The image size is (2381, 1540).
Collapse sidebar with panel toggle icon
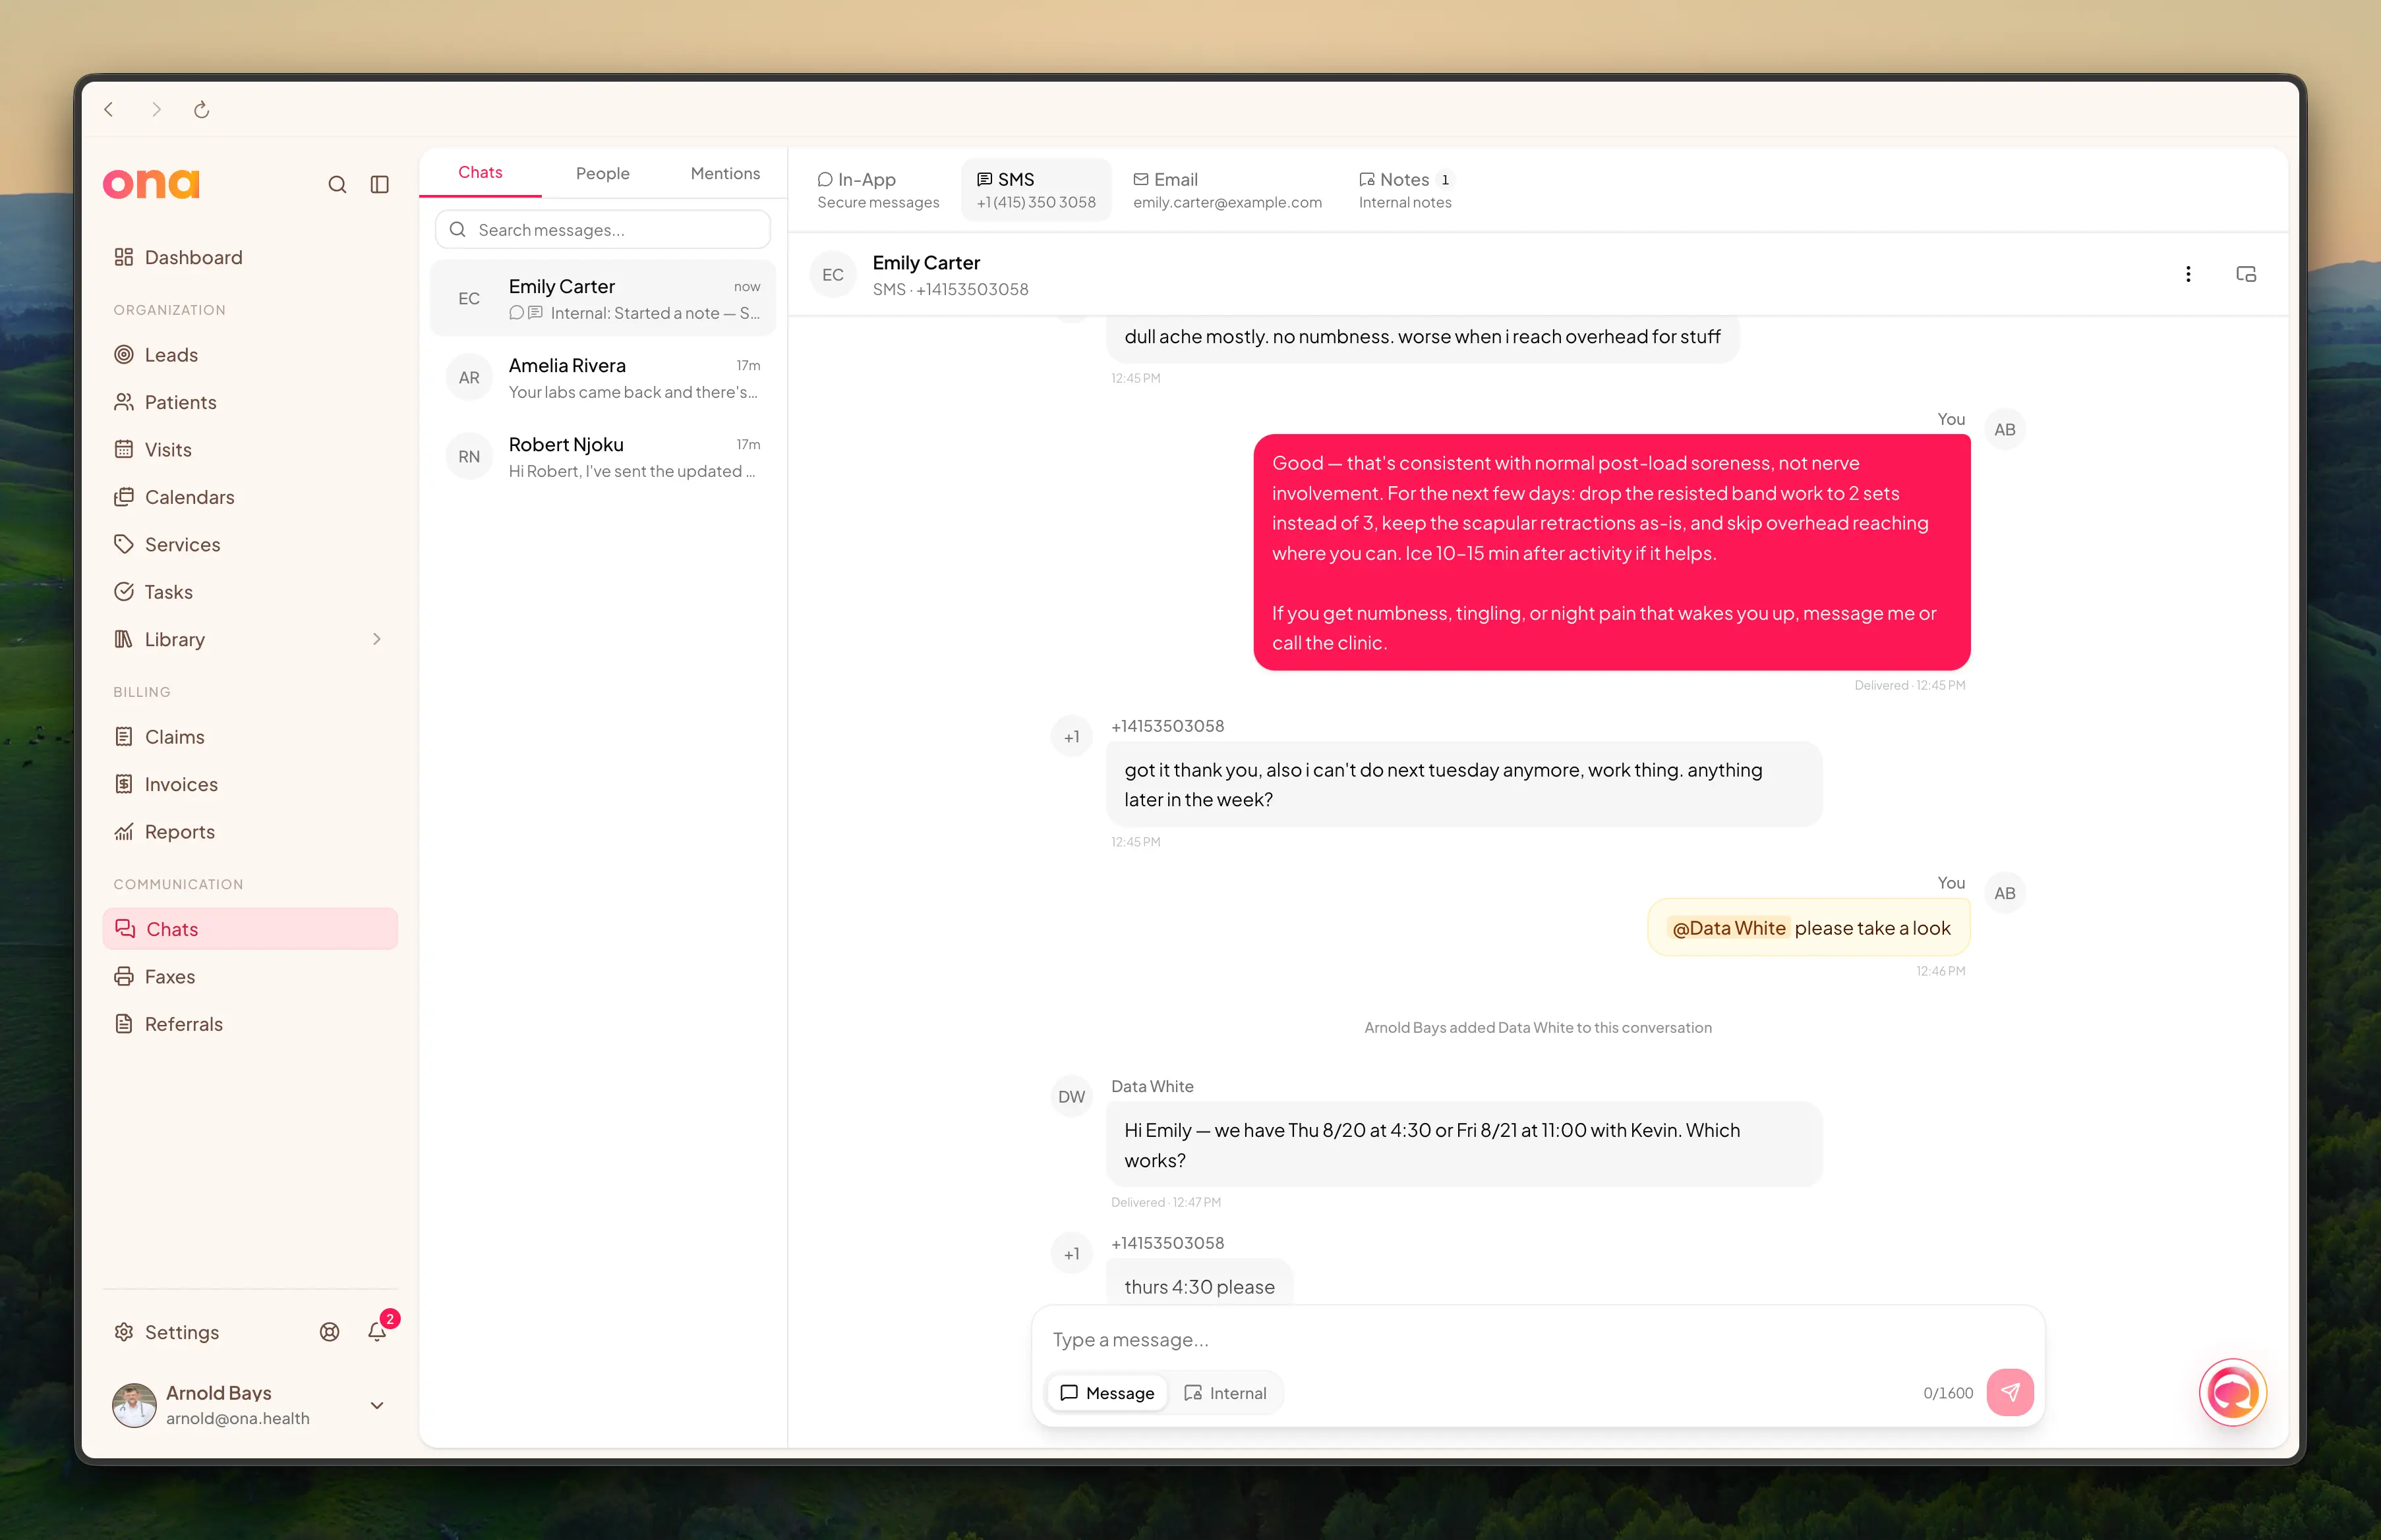click(x=379, y=185)
